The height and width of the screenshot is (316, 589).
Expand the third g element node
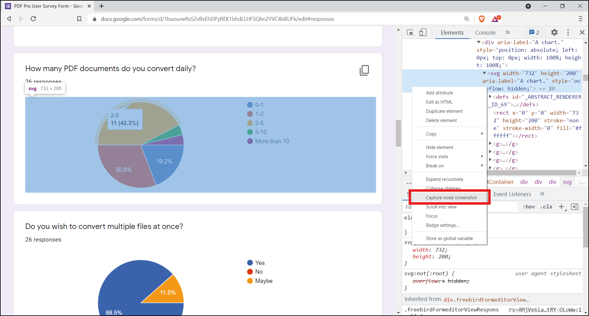coord(490,160)
